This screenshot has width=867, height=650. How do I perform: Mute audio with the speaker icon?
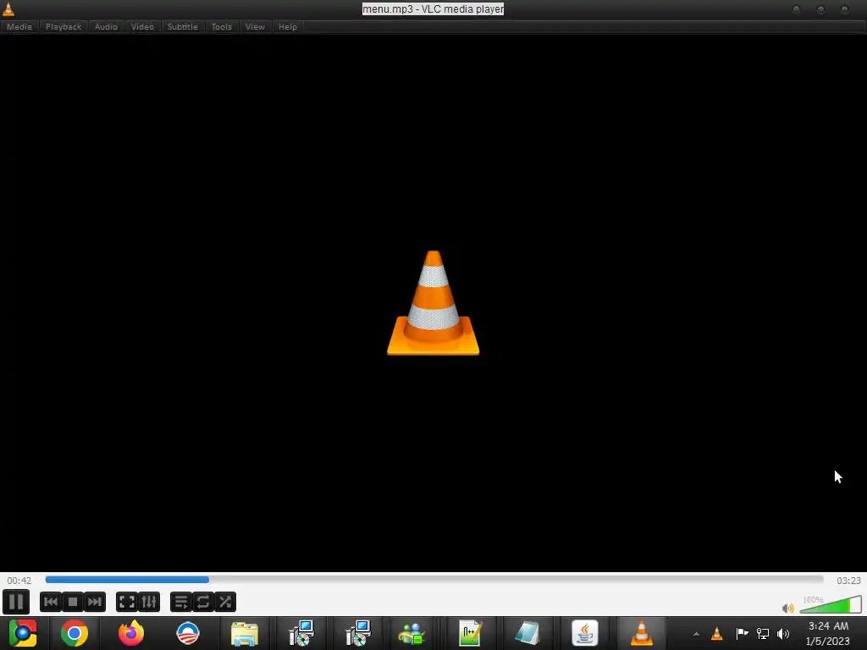pyautogui.click(x=788, y=609)
